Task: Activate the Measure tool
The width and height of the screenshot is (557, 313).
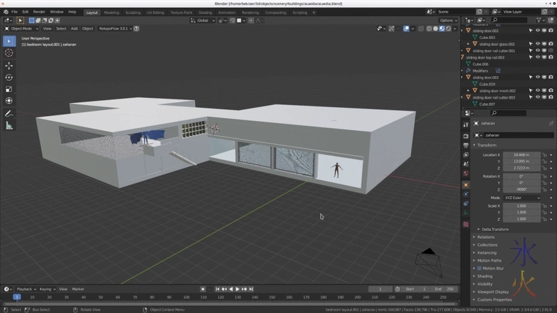Action: (x=9, y=126)
